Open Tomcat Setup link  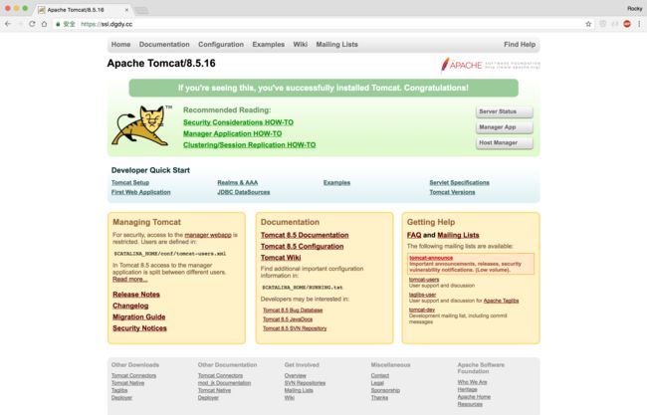coord(130,182)
